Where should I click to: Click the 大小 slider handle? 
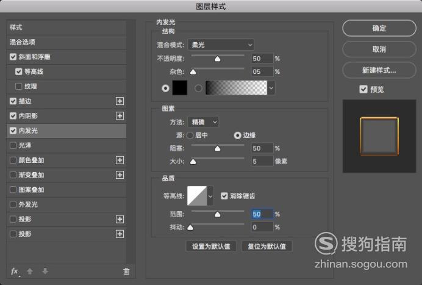coord(193,162)
